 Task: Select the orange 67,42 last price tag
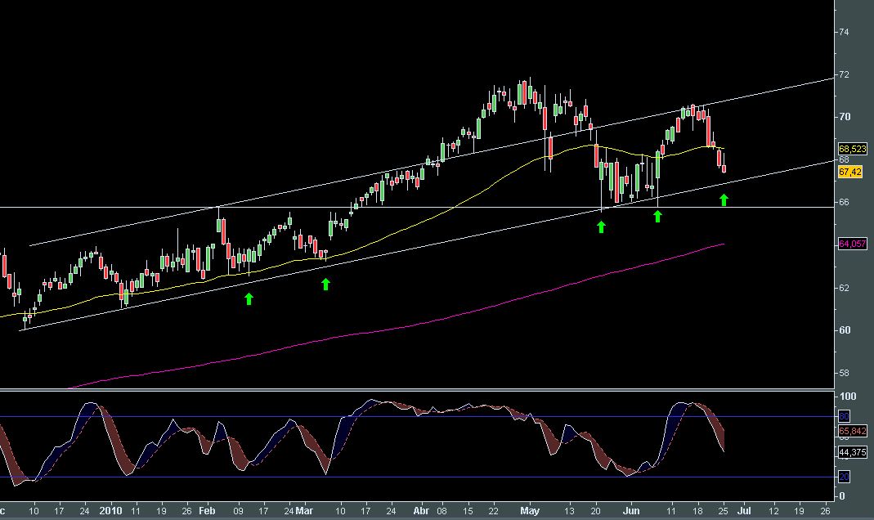point(850,173)
